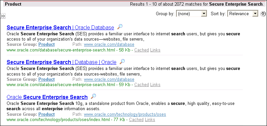267x126 pixels.
Task: Click the 'Sort by:' label
Action: (218, 14)
